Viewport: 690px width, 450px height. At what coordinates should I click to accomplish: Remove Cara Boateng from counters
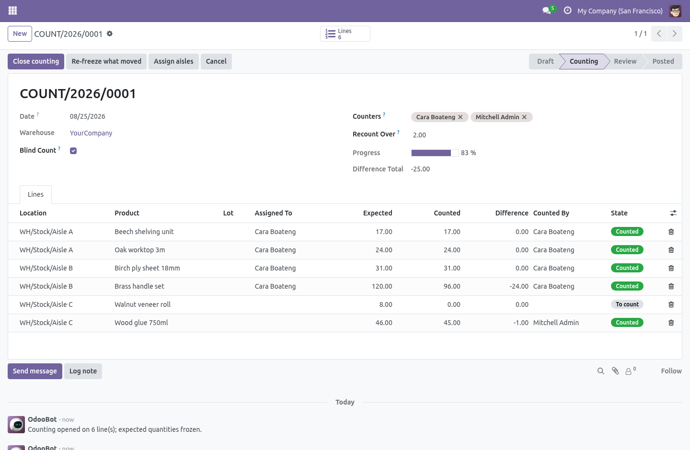[460, 117]
